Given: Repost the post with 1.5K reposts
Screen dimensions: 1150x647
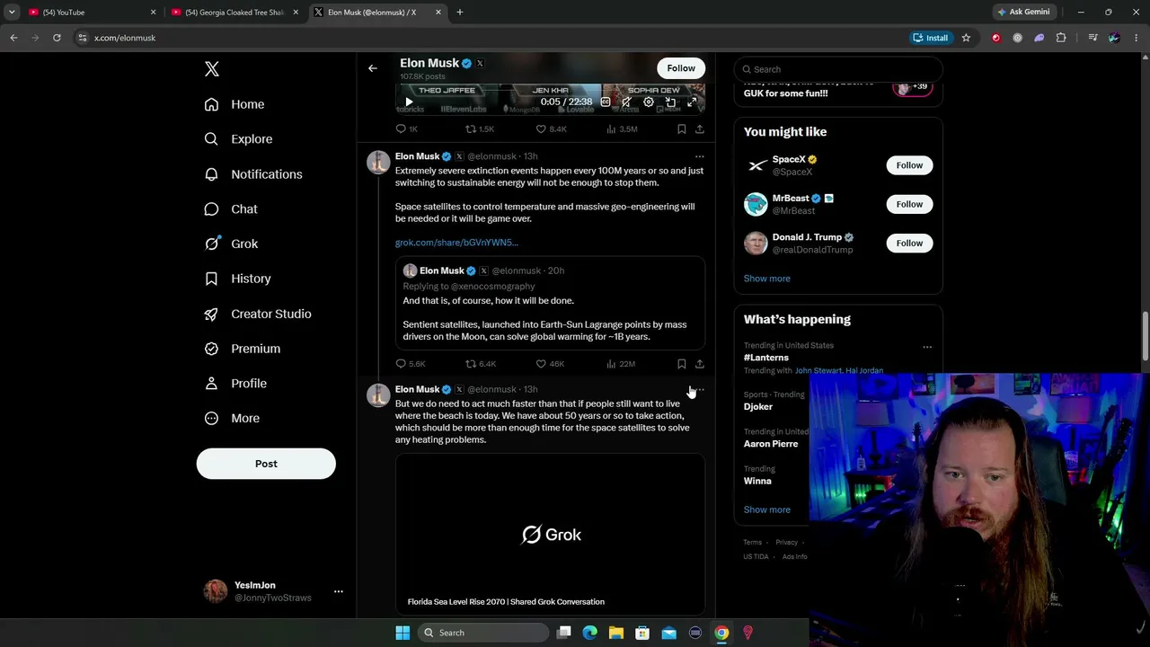Looking at the screenshot, I should point(480,129).
